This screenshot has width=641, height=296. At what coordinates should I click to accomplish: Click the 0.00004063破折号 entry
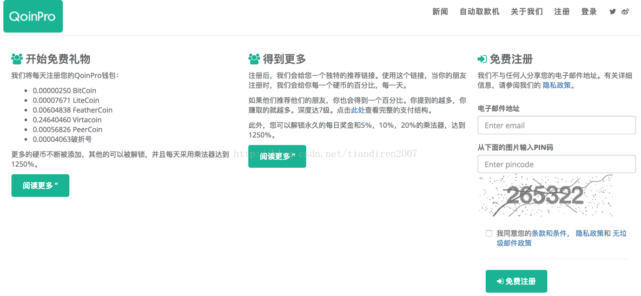coord(62,140)
